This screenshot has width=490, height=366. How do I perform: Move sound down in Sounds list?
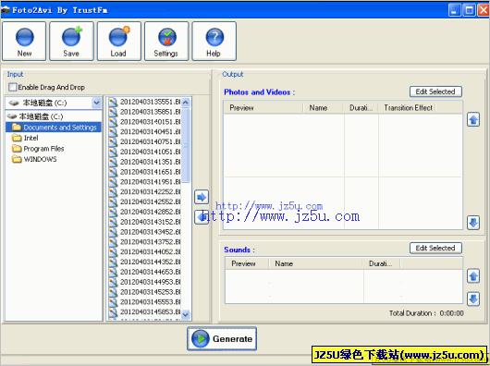click(473, 299)
